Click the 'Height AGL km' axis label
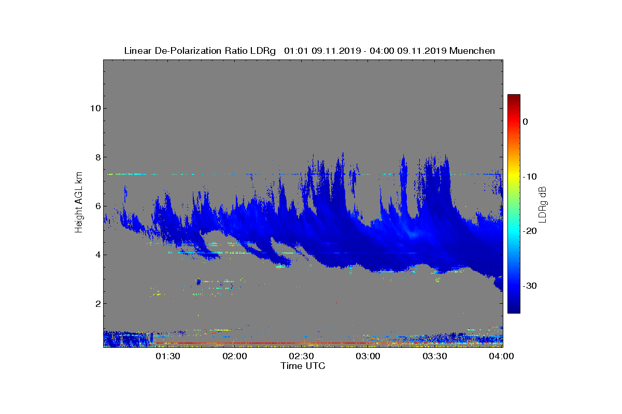 click(x=79, y=202)
